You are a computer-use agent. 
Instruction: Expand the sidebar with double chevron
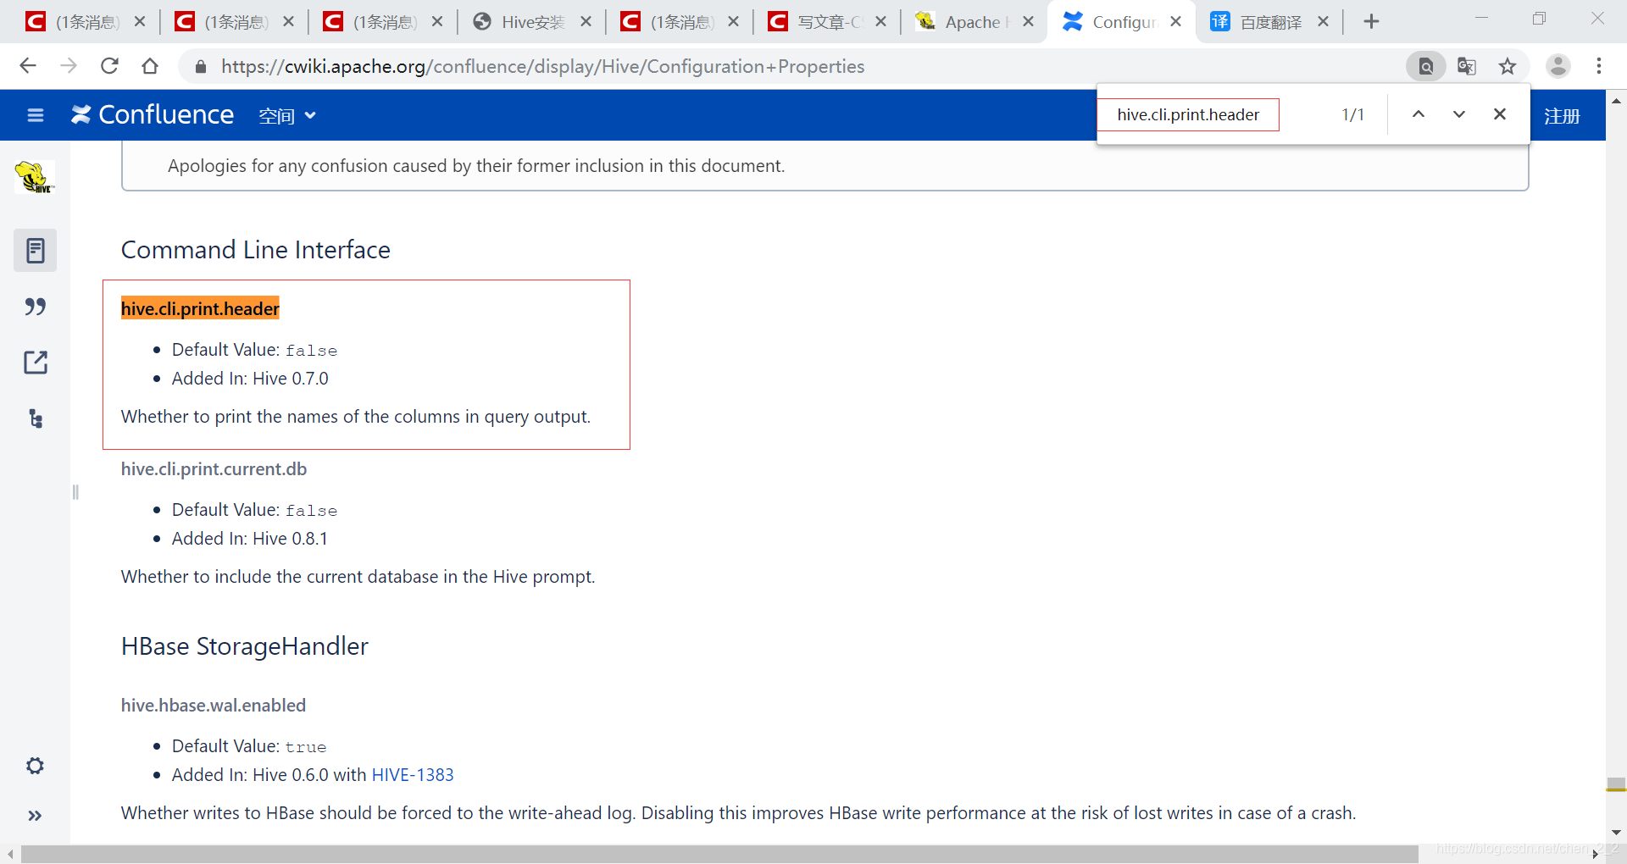(x=35, y=816)
